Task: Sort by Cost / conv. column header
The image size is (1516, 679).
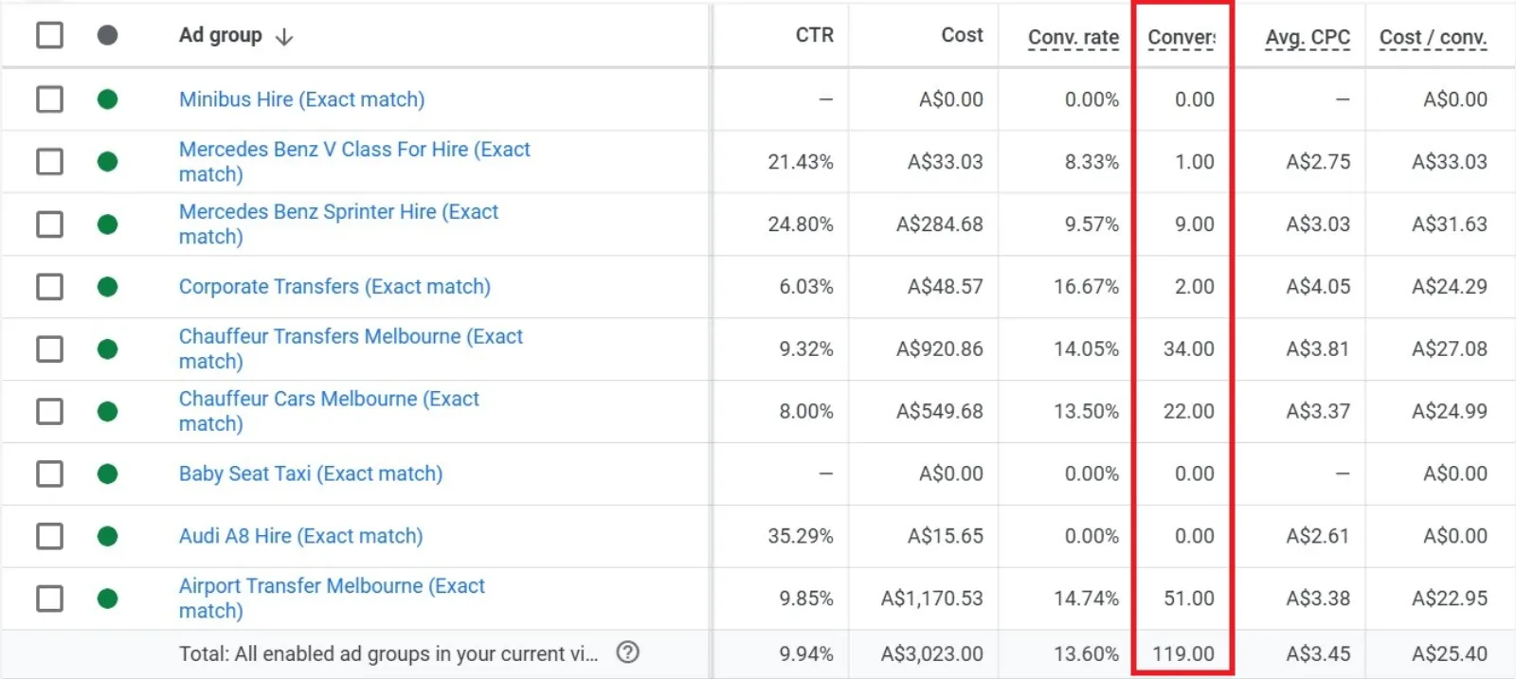Action: coord(1433,37)
